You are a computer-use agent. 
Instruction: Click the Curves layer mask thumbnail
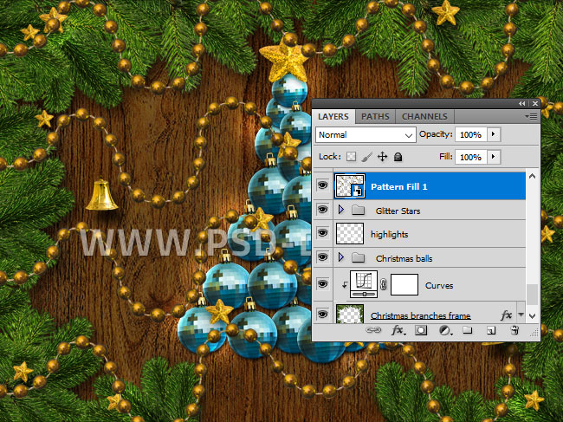pos(404,285)
